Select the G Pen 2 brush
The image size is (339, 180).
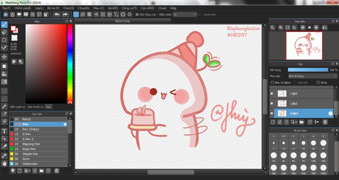click(x=38, y=139)
